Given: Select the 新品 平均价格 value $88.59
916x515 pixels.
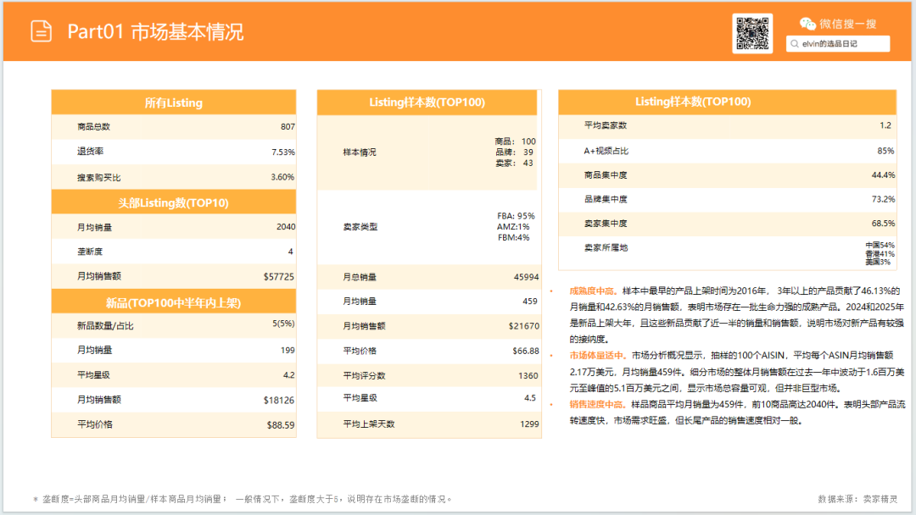Looking at the screenshot, I should click(281, 425).
